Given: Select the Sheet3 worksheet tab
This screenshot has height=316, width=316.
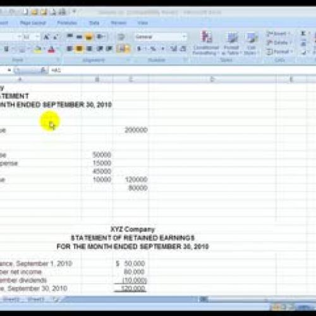Looking at the screenshot, I should (35, 300).
